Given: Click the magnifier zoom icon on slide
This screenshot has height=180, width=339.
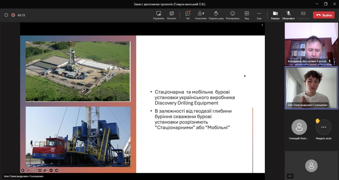Looking at the screenshot, I should pos(34,170).
